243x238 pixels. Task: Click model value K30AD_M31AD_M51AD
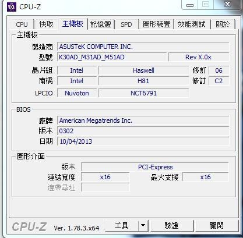(112, 57)
